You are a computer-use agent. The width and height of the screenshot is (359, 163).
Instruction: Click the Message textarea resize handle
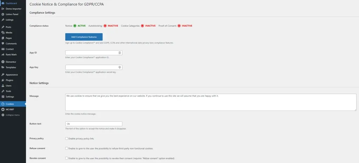click(x=355, y=109)
